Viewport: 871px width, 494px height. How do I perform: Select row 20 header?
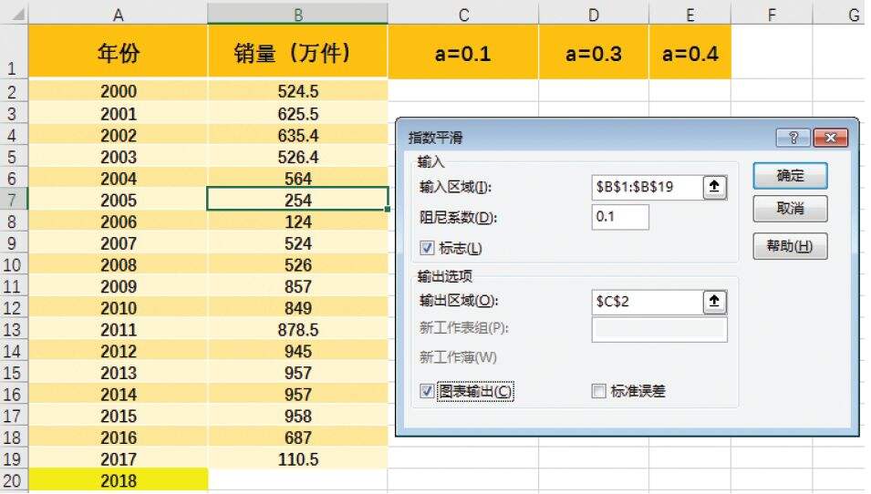pyautogui.click(x=14, y=480)
